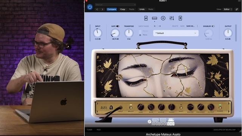Click the Redo button
Image resolution: width=242 pixels, height=136 pixels.
[151, 9]
